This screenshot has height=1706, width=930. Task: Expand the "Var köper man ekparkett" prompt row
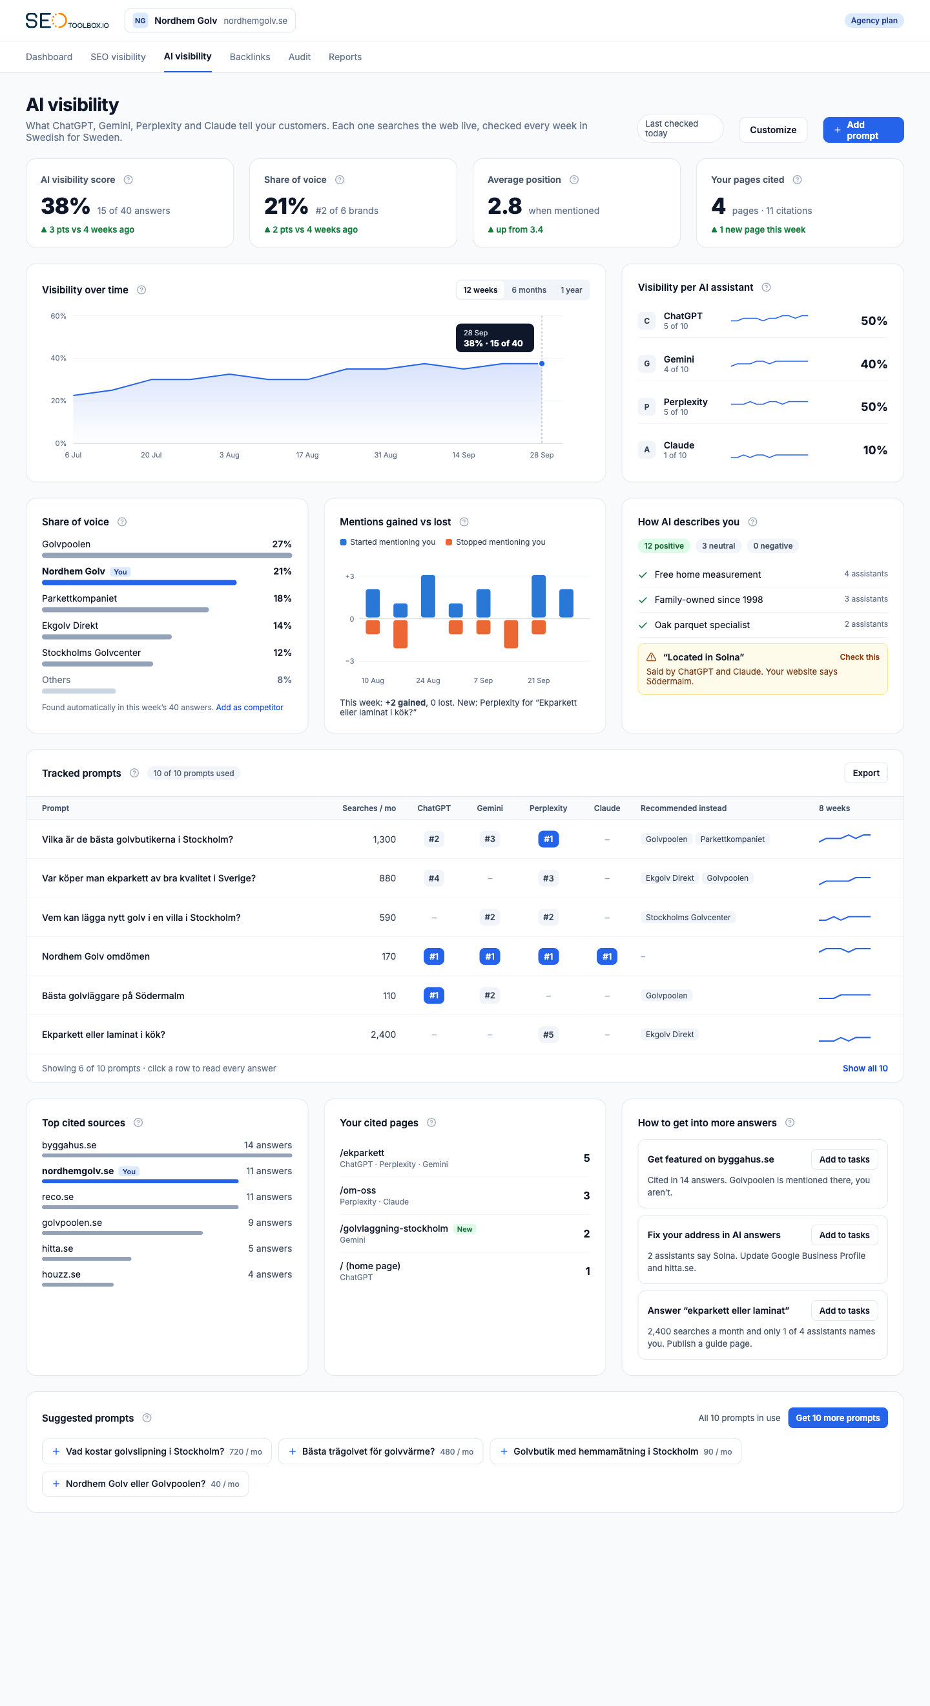coord(464,878)
